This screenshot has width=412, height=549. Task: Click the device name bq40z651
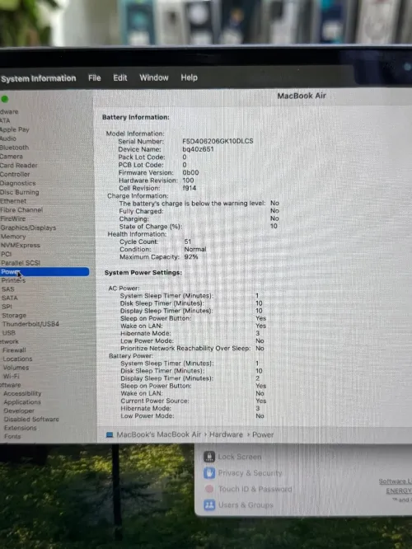pos(198,149)
